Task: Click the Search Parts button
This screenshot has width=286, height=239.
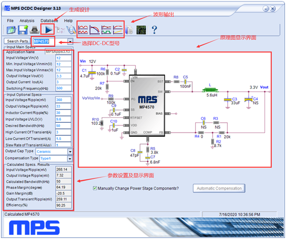Action: click(x=17, y=41)
